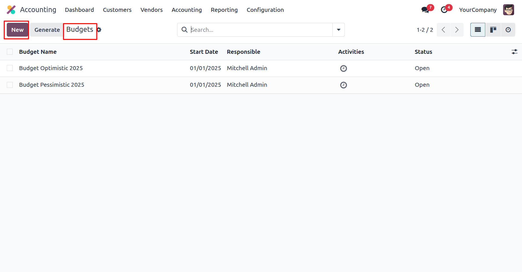Screen dimensions: 522x272
Task: Switch to kanban view
Action: [x=493, y=30]
